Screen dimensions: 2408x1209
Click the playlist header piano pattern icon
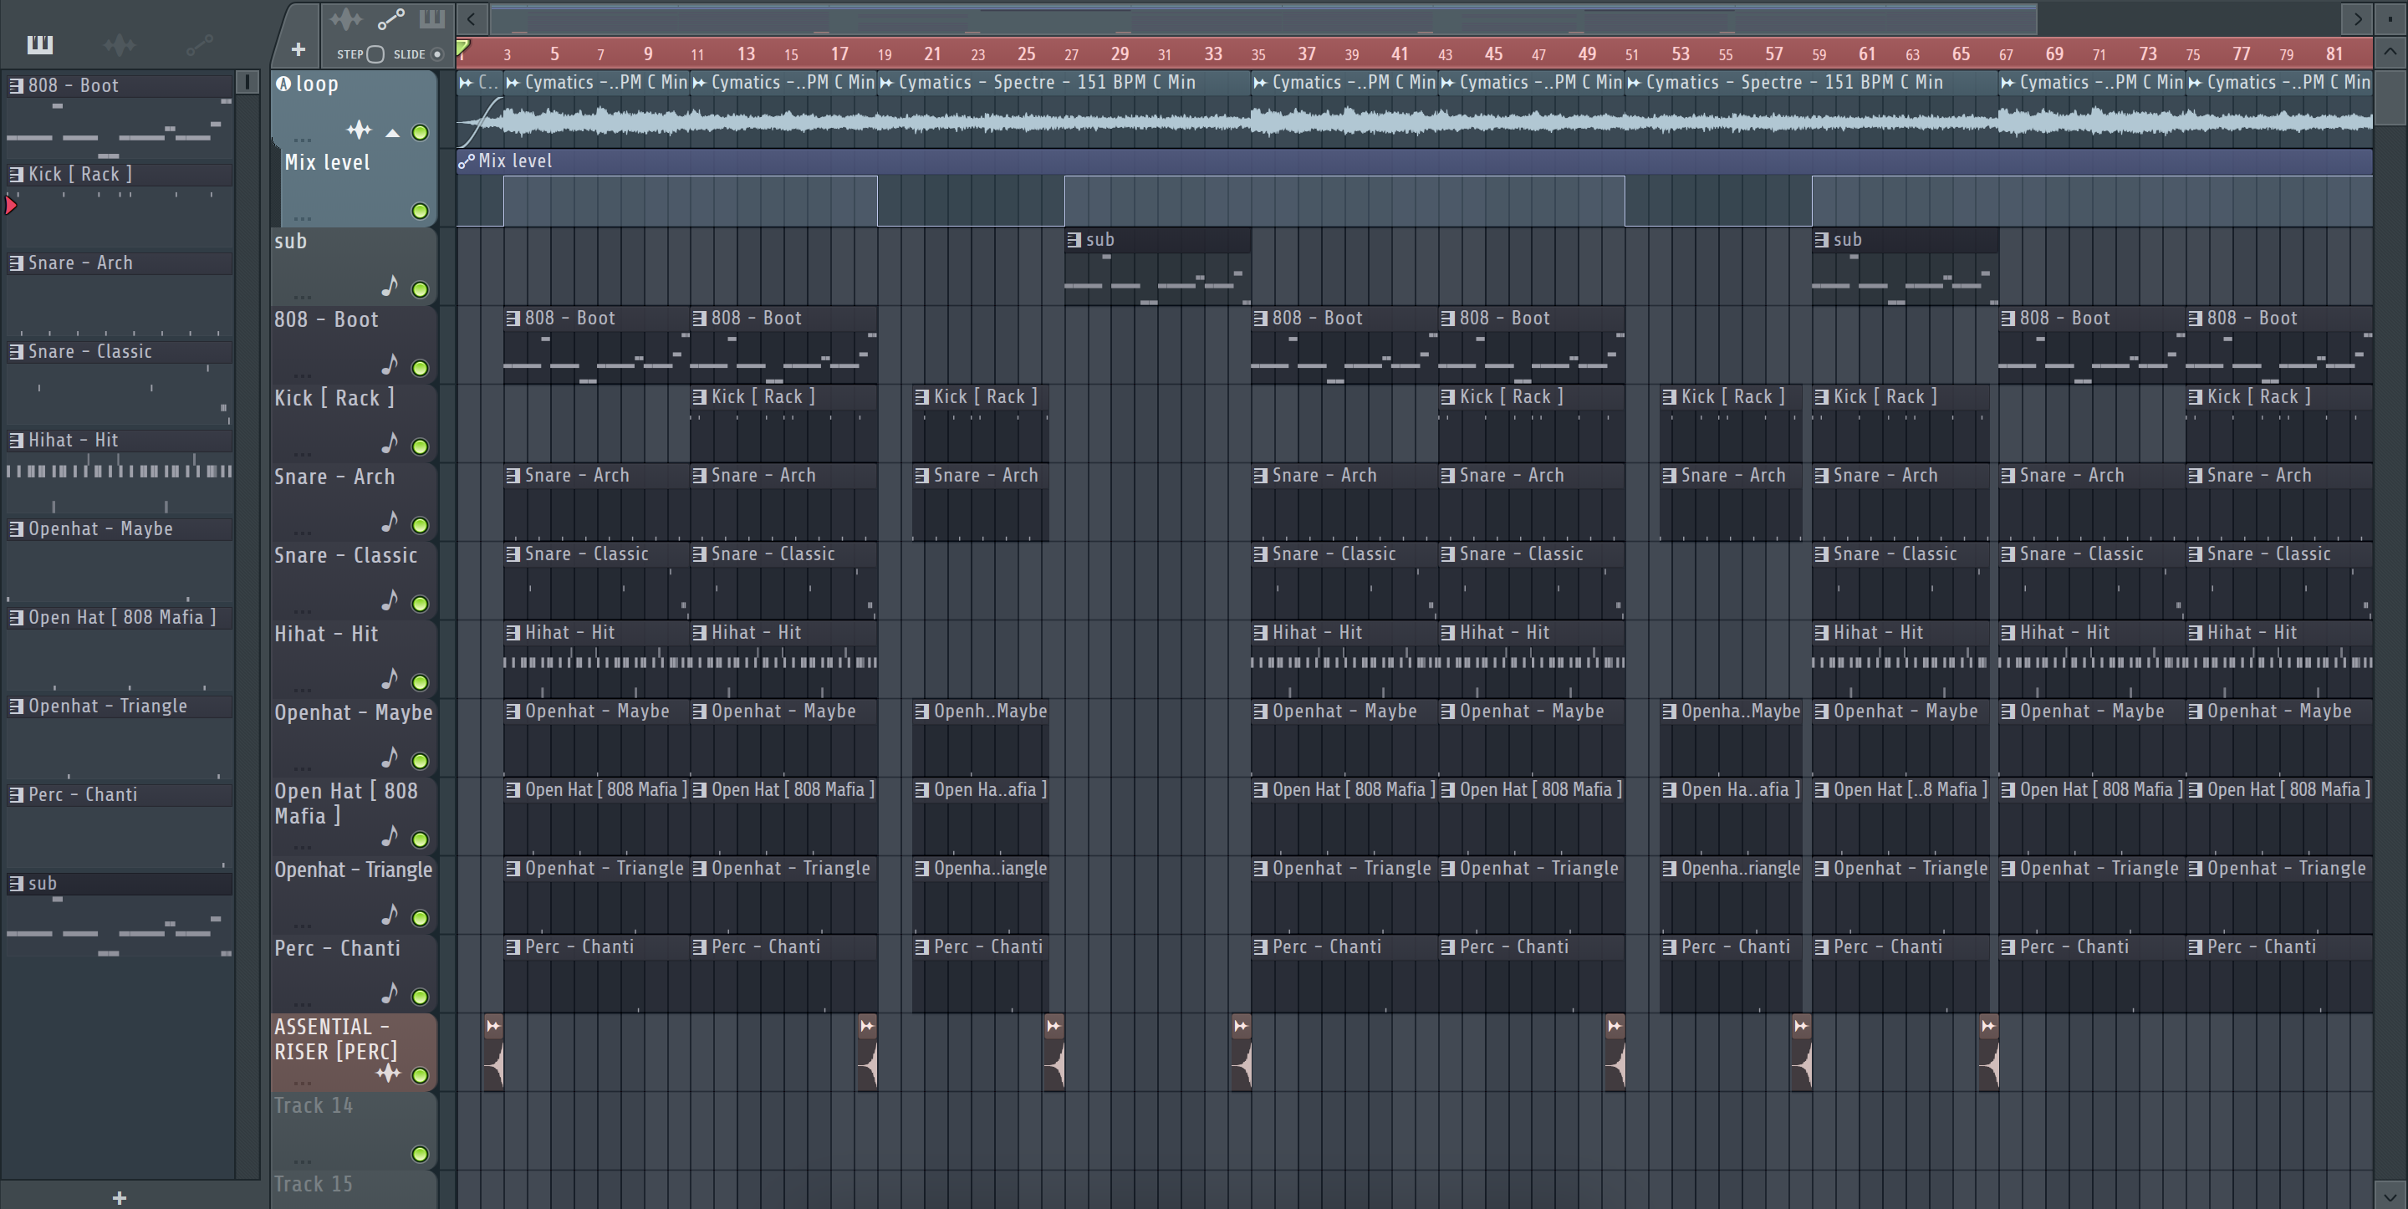point(432,18)
